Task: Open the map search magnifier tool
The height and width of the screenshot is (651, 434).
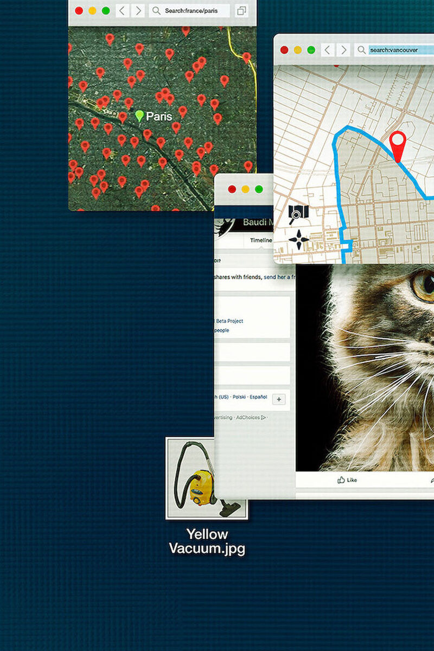Action: coord(298,214)
